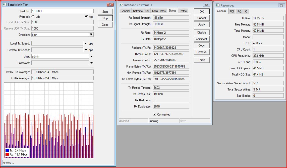Click the Resources window title icon
This screenshot has height=168, width=287.
[217, 5]
